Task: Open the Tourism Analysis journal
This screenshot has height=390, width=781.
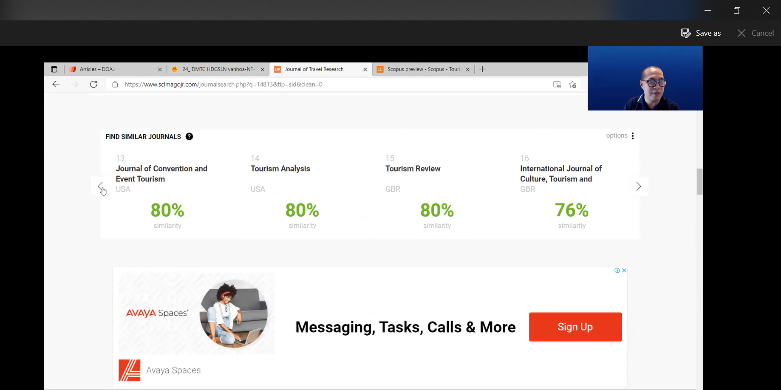Action: pyautogui.click(x=280, y=169)
